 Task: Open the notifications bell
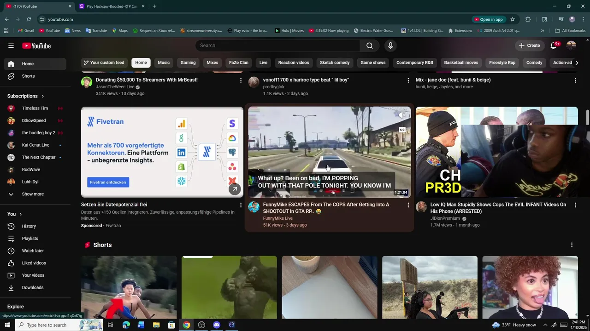click(x=554, y=46)
